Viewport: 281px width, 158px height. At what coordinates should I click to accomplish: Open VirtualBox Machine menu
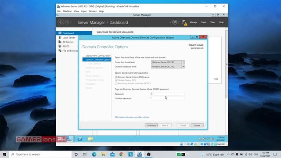point(67,11)
